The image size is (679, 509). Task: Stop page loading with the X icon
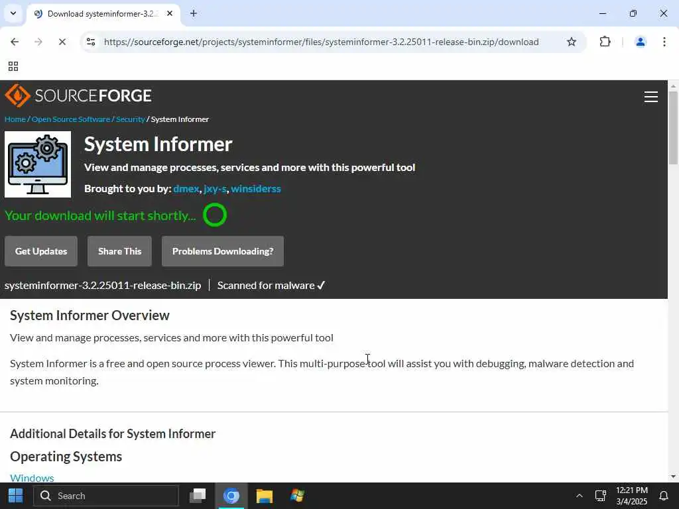pos(62,42)
